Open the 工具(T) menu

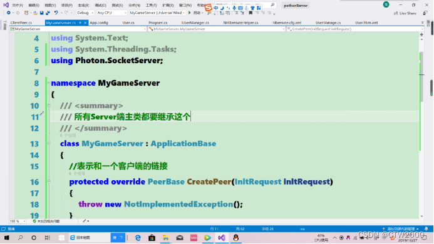tap(151, 5)
